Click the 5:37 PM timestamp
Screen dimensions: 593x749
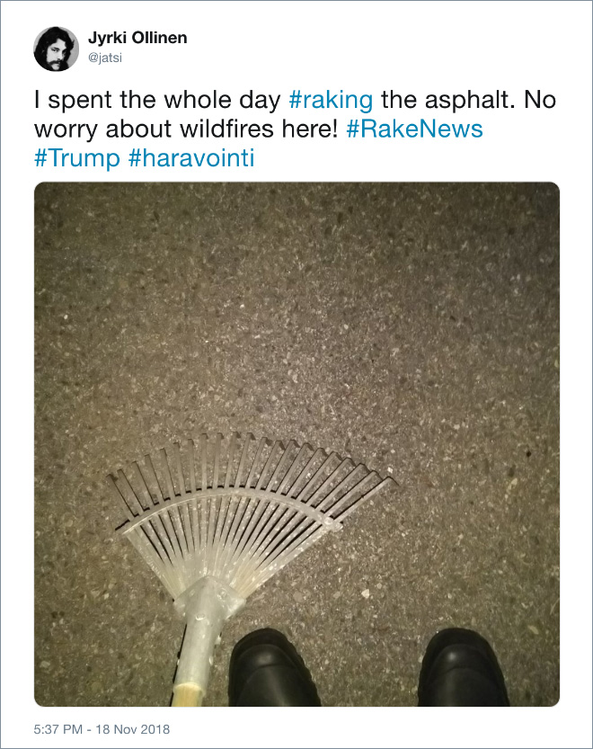[x=58, y=729]
